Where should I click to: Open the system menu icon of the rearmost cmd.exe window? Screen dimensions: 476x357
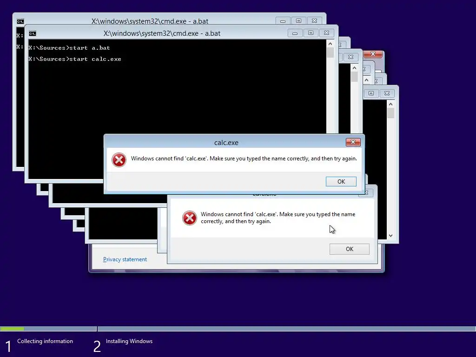pos(20,21)
